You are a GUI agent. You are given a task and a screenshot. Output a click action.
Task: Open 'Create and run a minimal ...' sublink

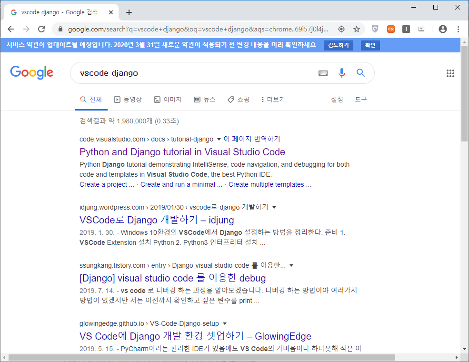[181, 185]
